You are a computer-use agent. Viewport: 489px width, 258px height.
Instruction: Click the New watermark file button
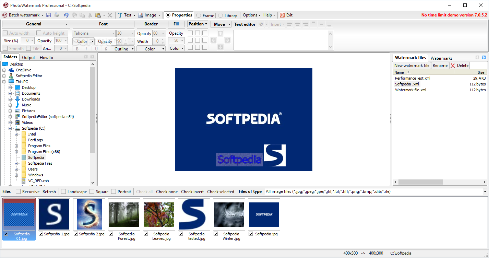pos(412,66)
